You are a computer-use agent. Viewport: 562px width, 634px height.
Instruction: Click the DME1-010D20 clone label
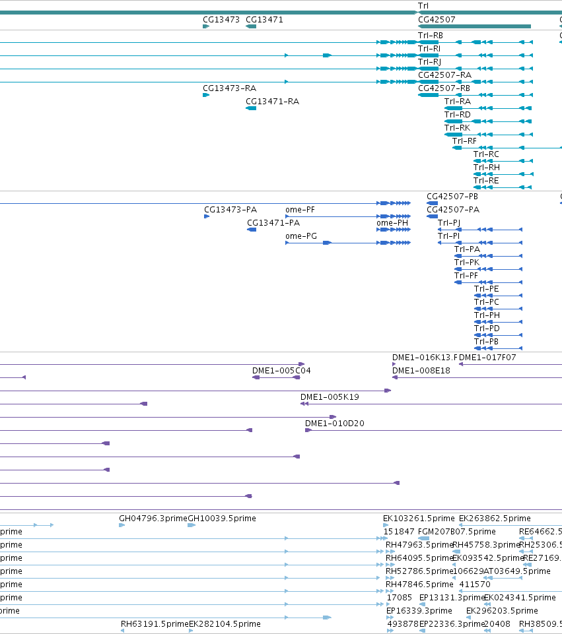pos(335,424)
